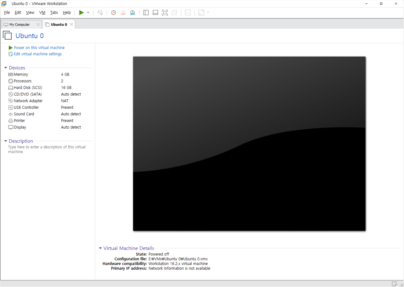Open the Tabs menu
Viewport: 404px width, 287px height.
pos(54,13)
